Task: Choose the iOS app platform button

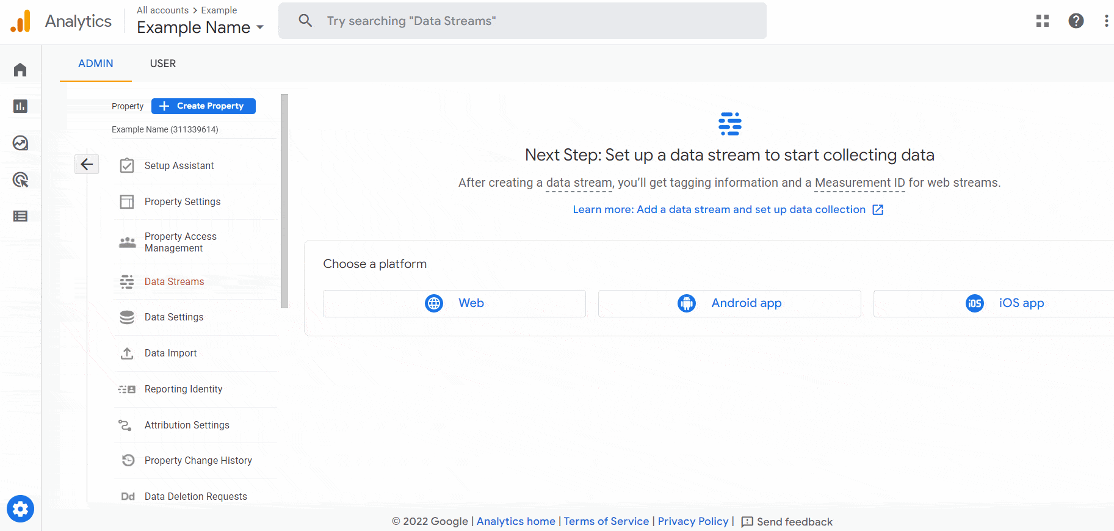Action: (x=994, y=303)
